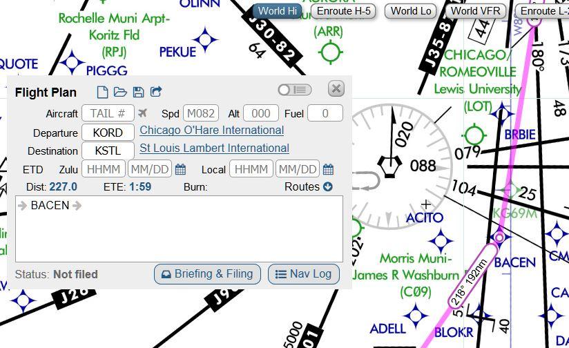Image resolution: width=569 pixels, height=348 pixels.
Task: Save the flight plan with floppy disk icon
Action: pyautogui.click(x=138, y=92)
